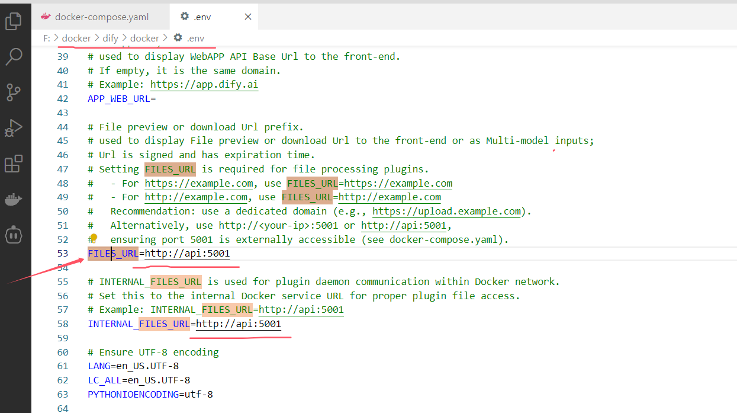Select the .env editor tab
Image resolution: width=737 pixels, height=413 pixels.
tap(202, 17)
